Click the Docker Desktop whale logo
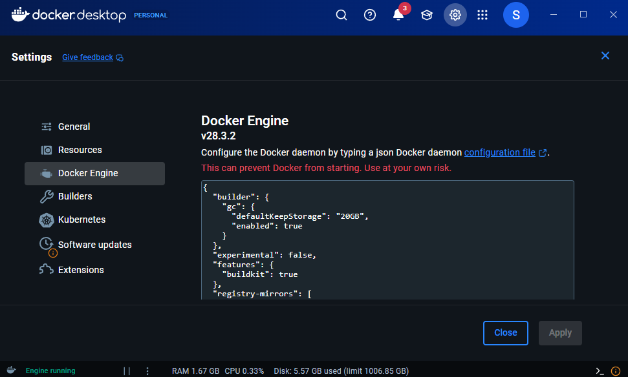The image size is (628, 377). click(21, 14)
